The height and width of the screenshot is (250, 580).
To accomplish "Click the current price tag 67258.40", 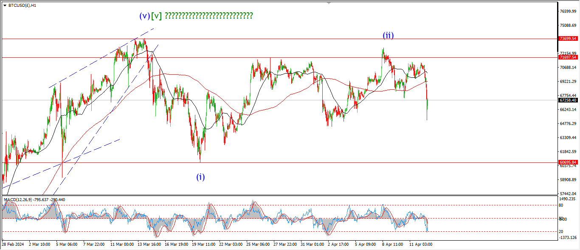I will click(x=568, y=100).
